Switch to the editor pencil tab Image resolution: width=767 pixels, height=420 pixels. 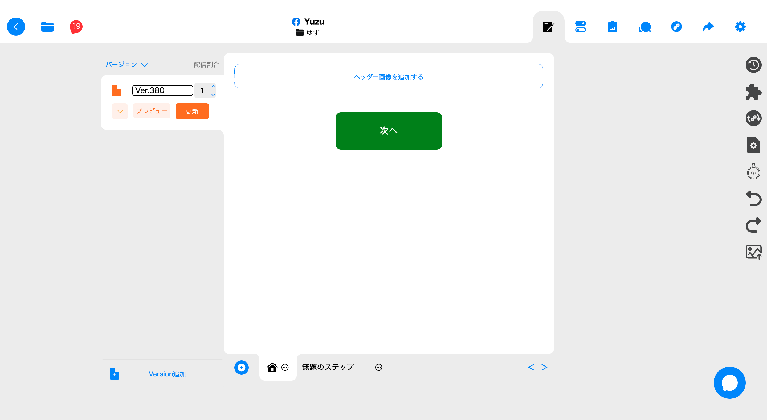[x=548, y=27]
